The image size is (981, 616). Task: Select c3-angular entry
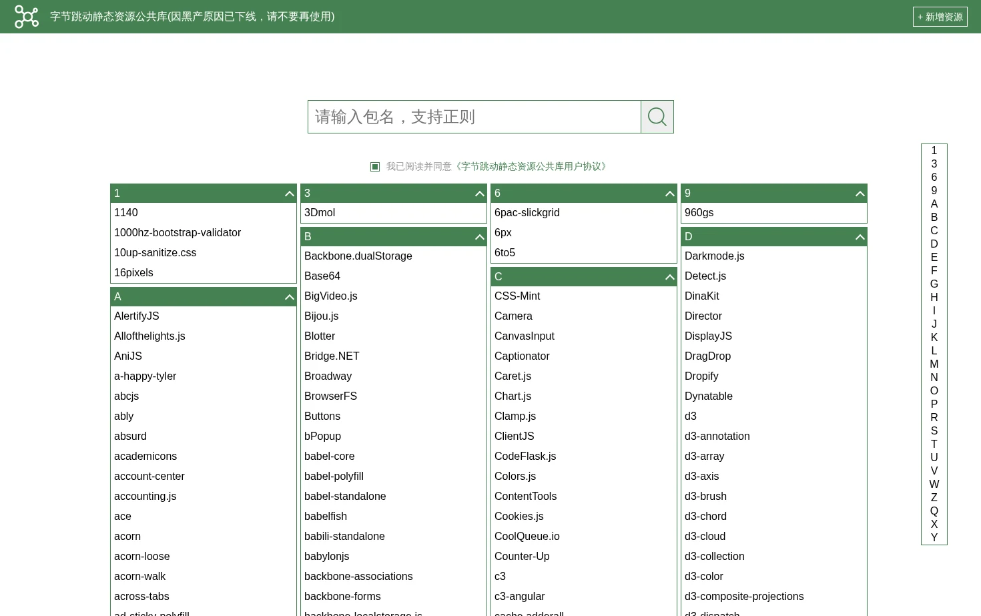[x=520, y=597]
